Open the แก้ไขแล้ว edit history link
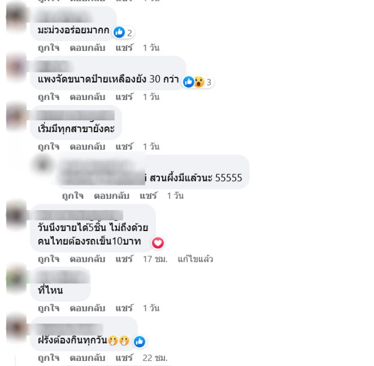Screen dimensions: 374x366 coord(195,259)
